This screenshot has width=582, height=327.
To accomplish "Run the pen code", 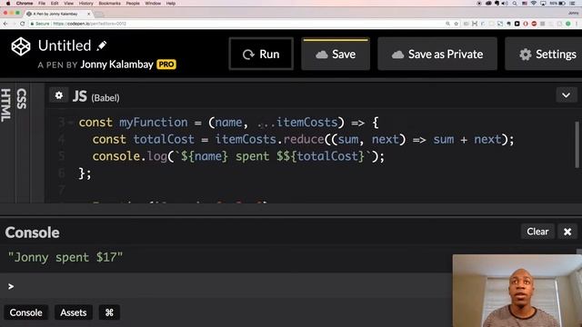I will (x=261, y=54).
